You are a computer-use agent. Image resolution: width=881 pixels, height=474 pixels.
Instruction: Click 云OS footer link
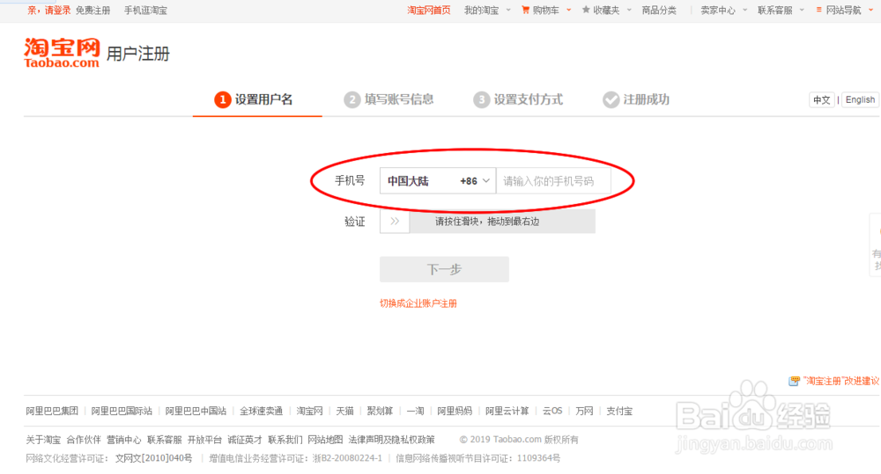tap(552, 412)
